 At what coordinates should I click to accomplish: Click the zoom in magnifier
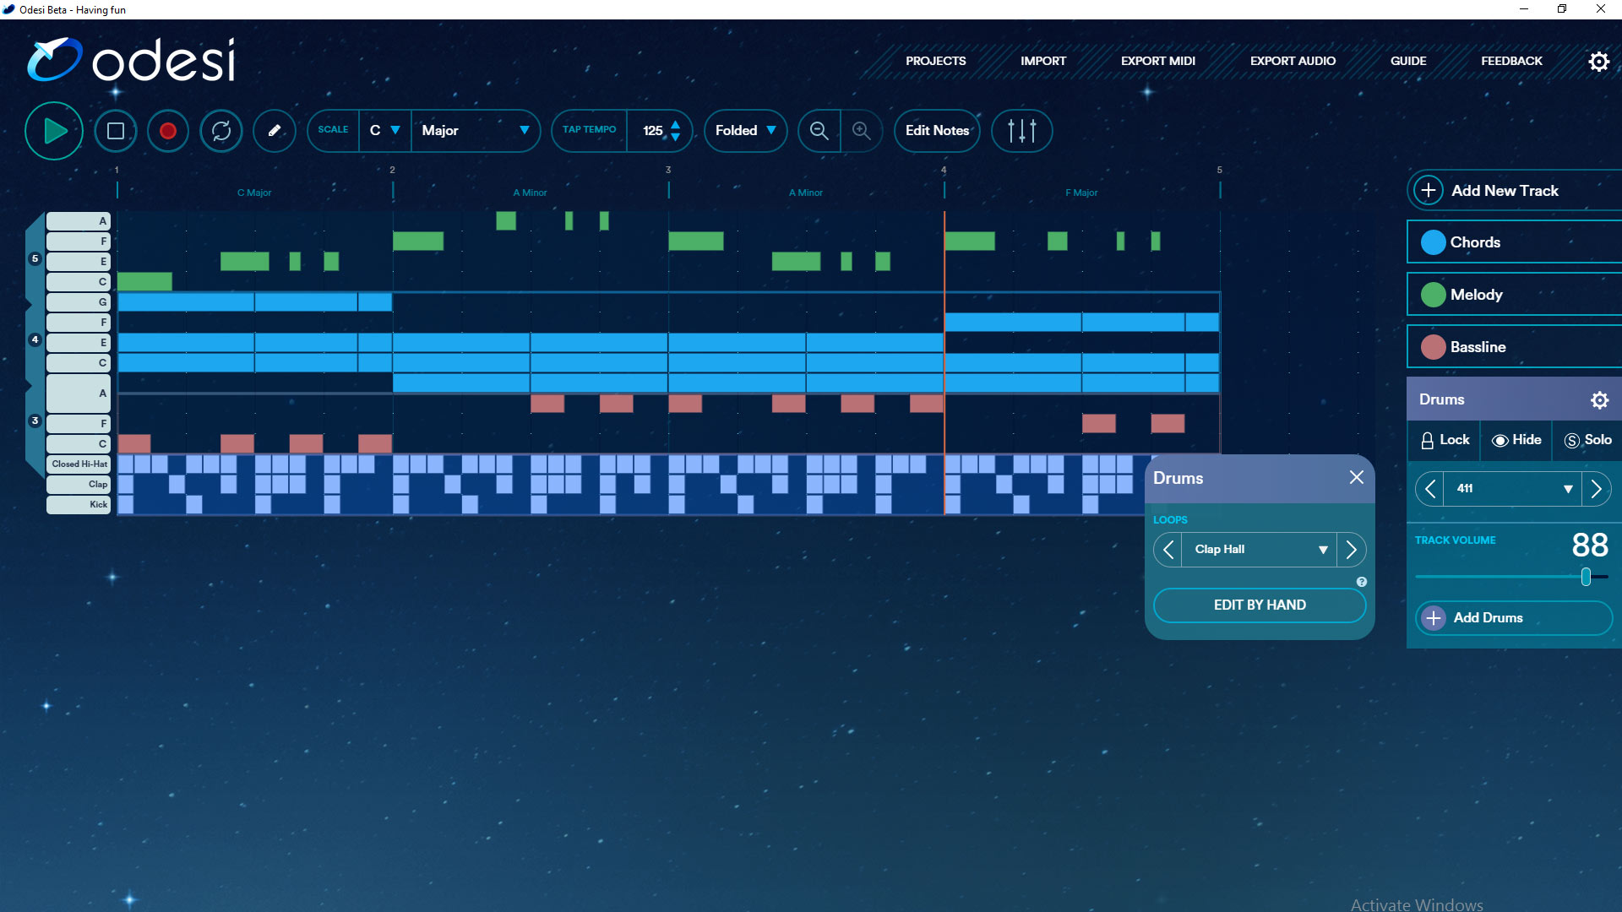tap(862, 131)
